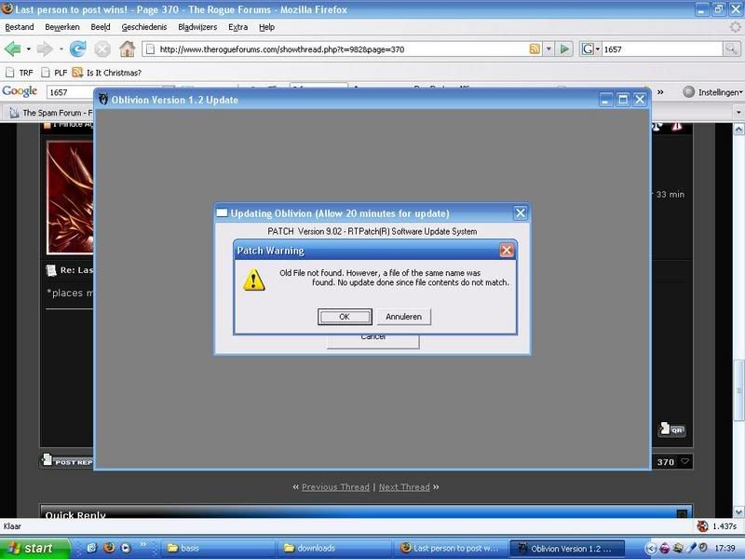Open the Windows Start menu
Image resolution: width=745 pixels, height=559 pixels.
[x=34, y=548]
